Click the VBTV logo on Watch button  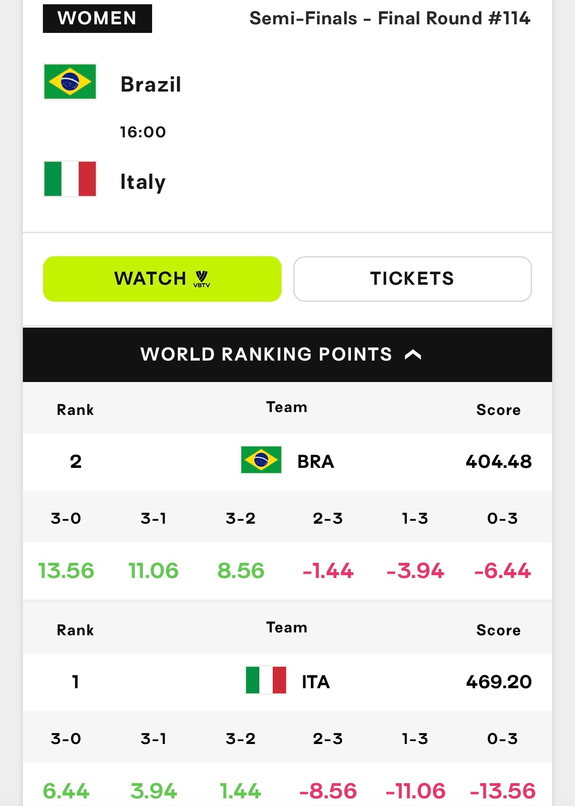coord(202,279)
